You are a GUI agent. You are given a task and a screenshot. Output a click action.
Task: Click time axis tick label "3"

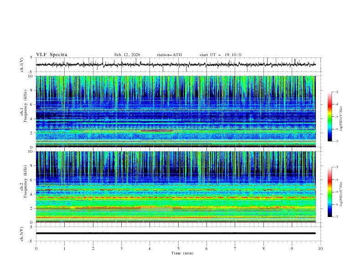coord(121,248)
